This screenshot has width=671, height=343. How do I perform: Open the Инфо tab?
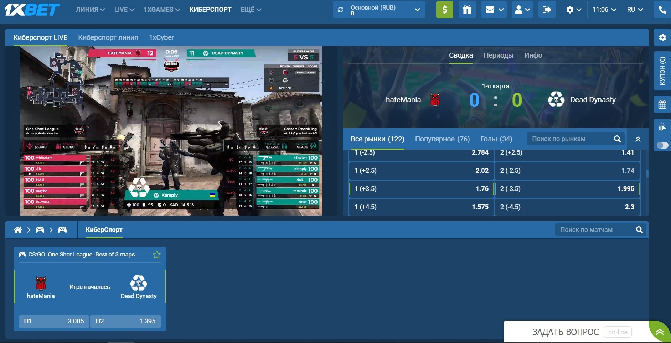[x=533, y=55]
